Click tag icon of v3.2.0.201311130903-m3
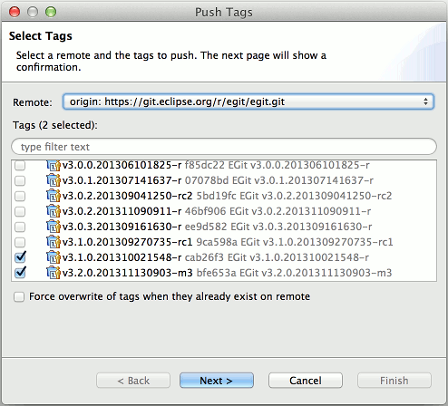 pyautogui.click(x=54, y=273)
